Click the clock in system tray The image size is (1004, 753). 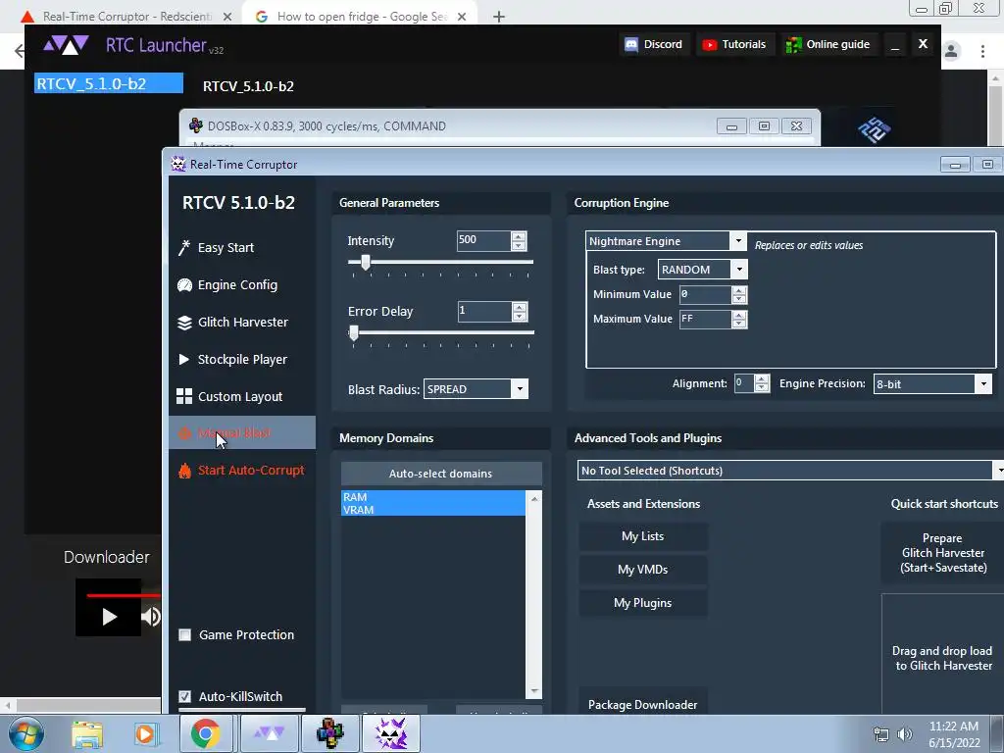point(954,734)
